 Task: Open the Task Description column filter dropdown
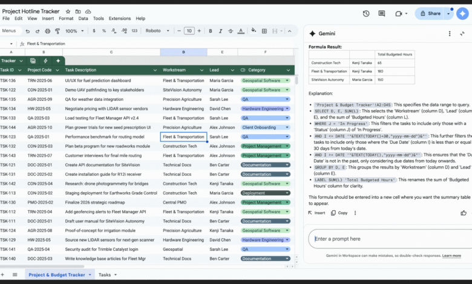[155, 70]
